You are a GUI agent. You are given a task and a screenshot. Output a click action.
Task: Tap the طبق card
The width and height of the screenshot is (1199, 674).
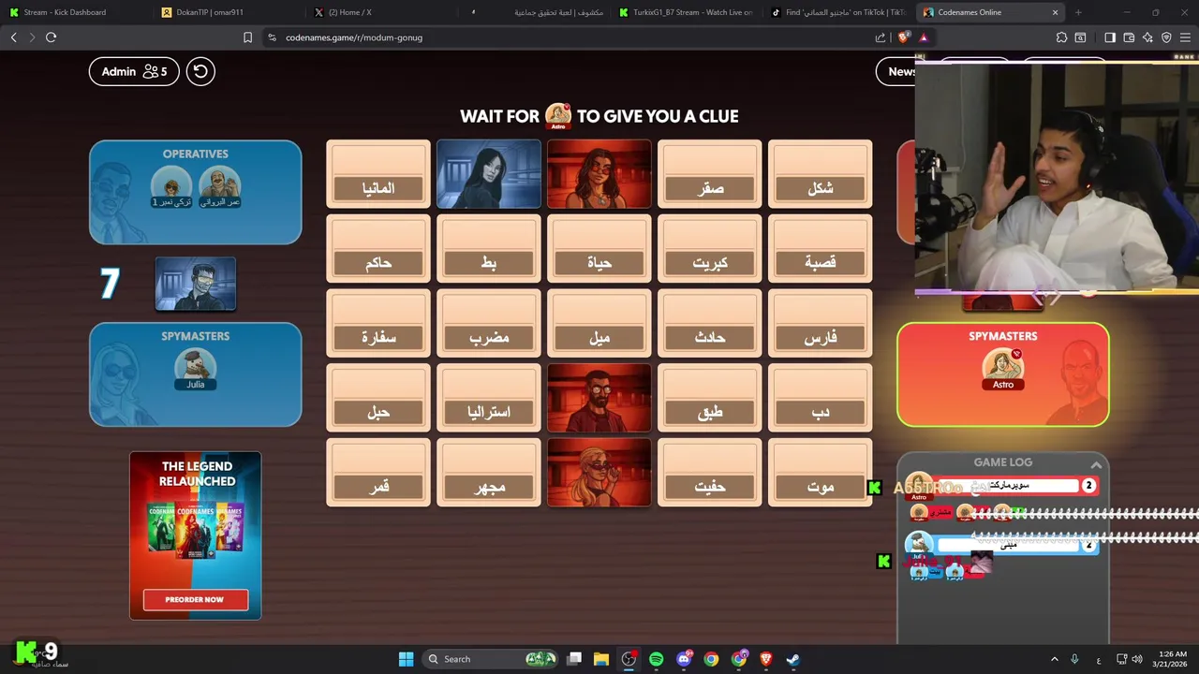click(x=710, y=399)
